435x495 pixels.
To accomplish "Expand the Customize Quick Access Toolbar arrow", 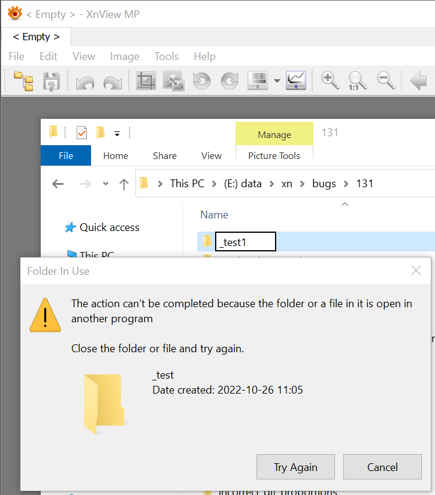I will [117, 133].
